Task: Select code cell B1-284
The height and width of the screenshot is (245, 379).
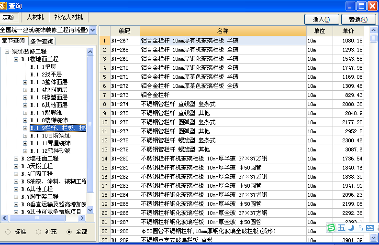Action: pos(125,195)
